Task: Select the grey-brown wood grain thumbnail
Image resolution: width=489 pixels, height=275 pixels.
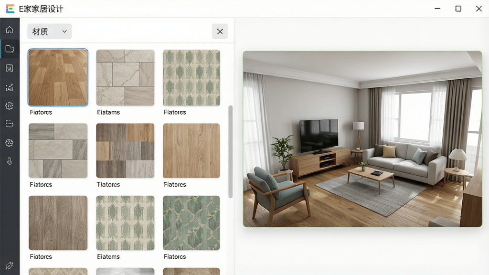Action: pyautogui.click(x=58, y=223)
